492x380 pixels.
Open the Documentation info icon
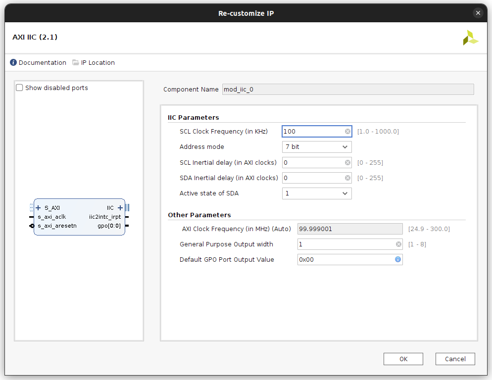[x=13, y=63]
